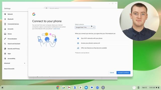Viewport: 161px width, 90px height.
Task: Click the Sync Wi-Fi networks text
Action: [92, 38]
